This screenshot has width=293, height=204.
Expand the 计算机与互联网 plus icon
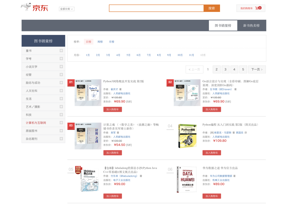tap(61, 123)
